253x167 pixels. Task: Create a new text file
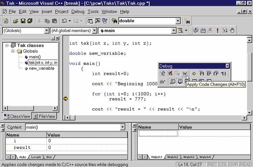tap(6, 21)
